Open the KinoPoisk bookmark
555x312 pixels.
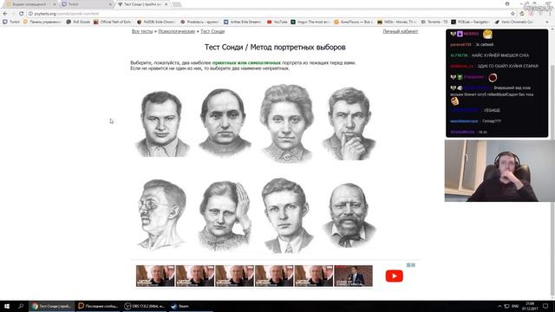(353, 22)
